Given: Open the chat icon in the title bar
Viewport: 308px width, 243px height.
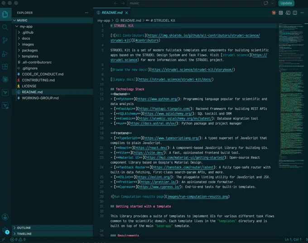Looking at the screenshot, I should 266,3.
